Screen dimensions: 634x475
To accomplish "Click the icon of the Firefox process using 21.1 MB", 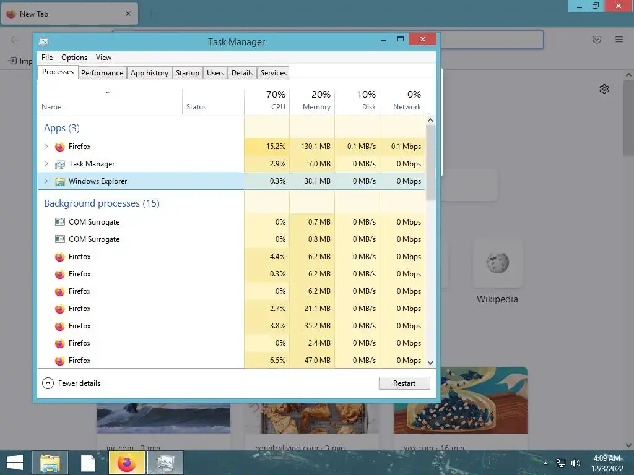I will pyautogui.click(x=60, y=309).
